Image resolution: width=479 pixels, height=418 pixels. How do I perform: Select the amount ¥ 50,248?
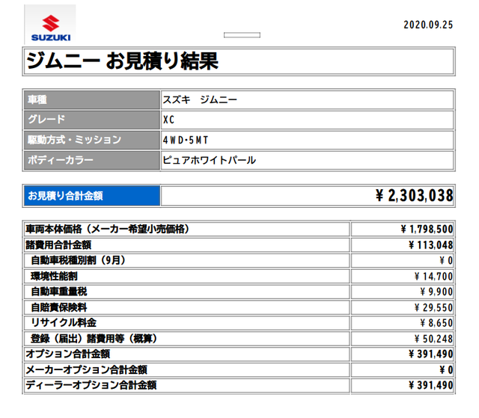433,339
